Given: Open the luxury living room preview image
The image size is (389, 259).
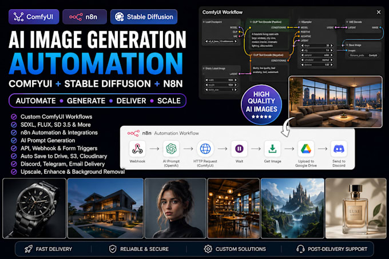Looking at the screenshot, I should pyautogui.click(x=336, y=102).
